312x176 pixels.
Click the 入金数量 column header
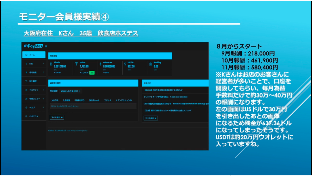click(66, 100)
